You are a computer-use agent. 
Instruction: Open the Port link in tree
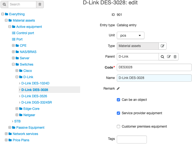(x=19, y=39)
